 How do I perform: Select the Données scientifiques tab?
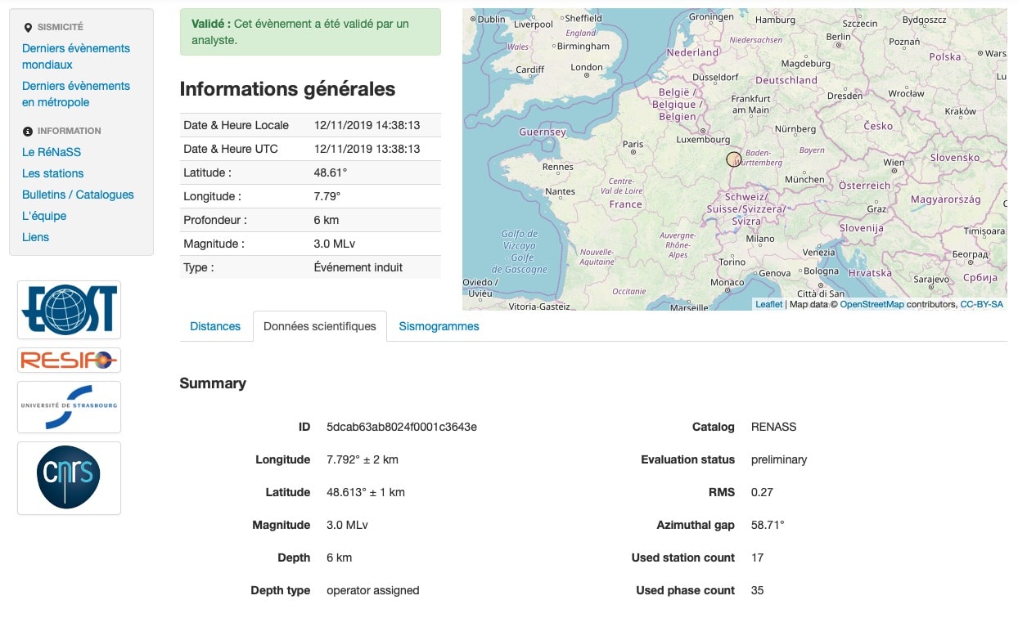pos(319,326)
